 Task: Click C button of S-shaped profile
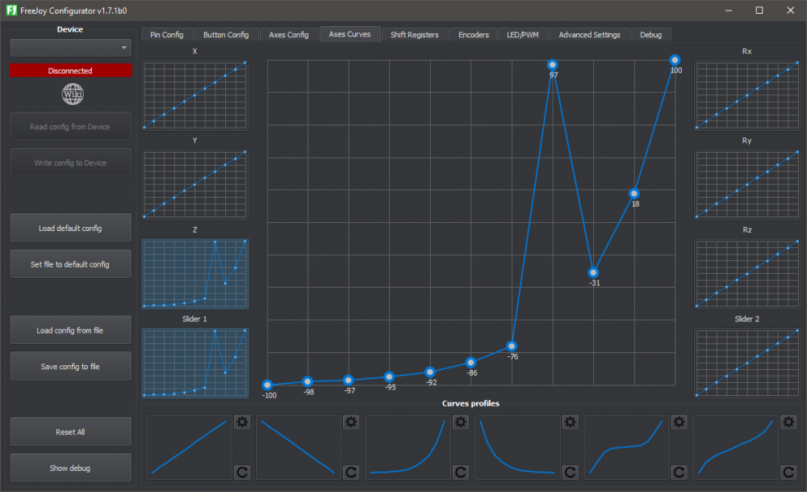pos(679,472)
